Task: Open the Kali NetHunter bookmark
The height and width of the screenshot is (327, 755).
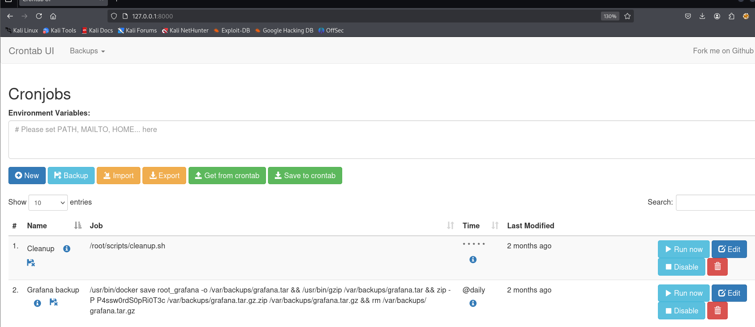Action: (185, 30)
